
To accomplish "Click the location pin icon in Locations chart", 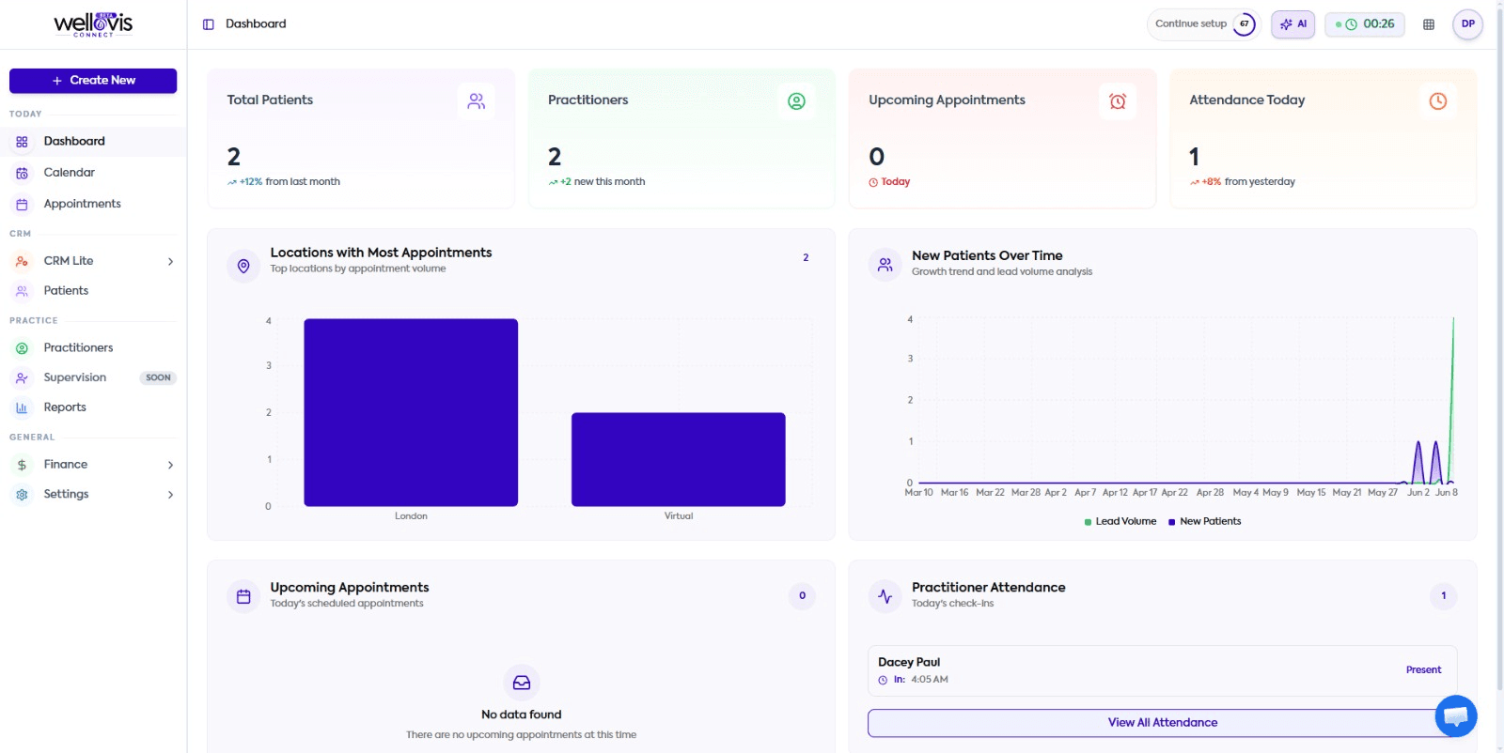I will click(243, 267).
